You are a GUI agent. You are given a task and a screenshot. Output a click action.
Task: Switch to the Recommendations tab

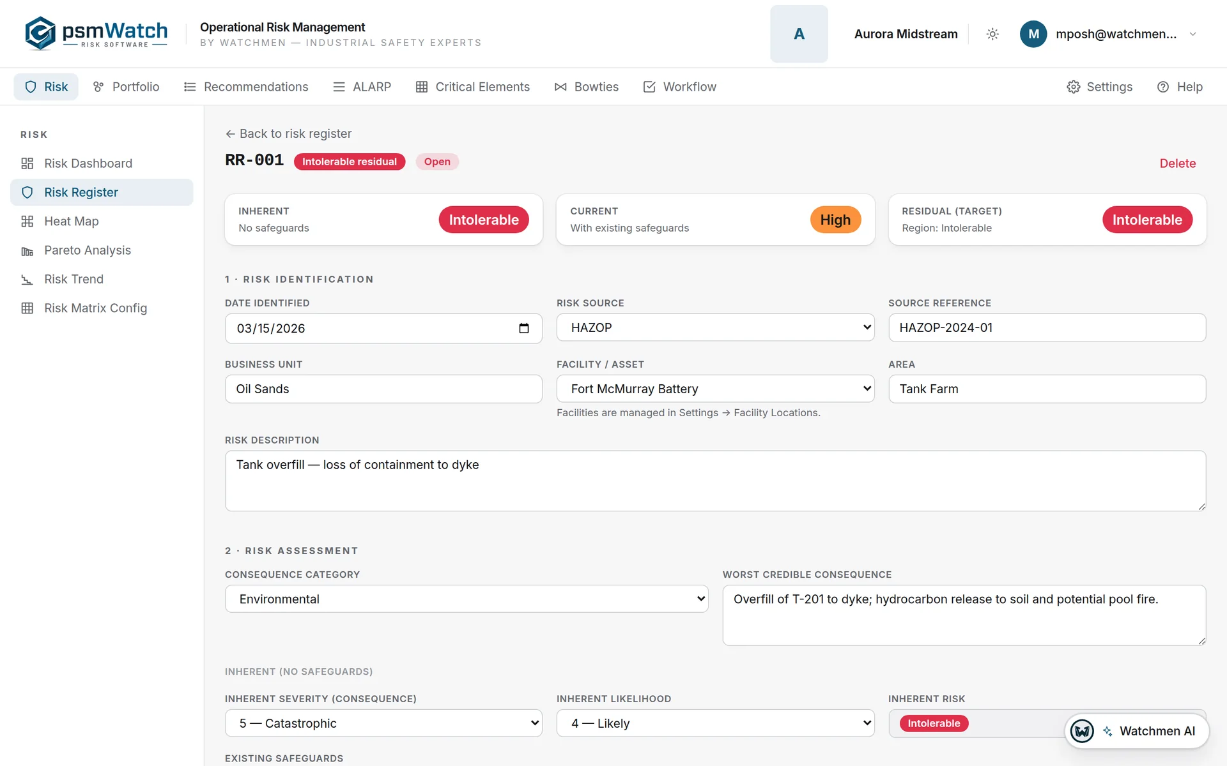click(x=245, y=87)
